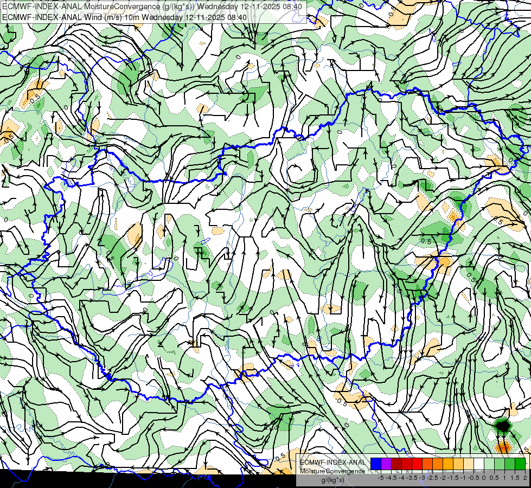Click the legend tick label -5
This screenshot has height=488, width=531.
coord(381,478)
